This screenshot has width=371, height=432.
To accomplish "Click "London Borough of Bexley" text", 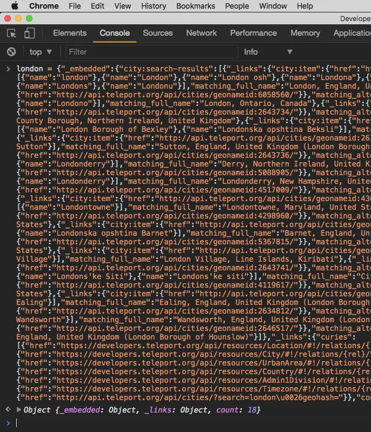I will pos(115,129).
